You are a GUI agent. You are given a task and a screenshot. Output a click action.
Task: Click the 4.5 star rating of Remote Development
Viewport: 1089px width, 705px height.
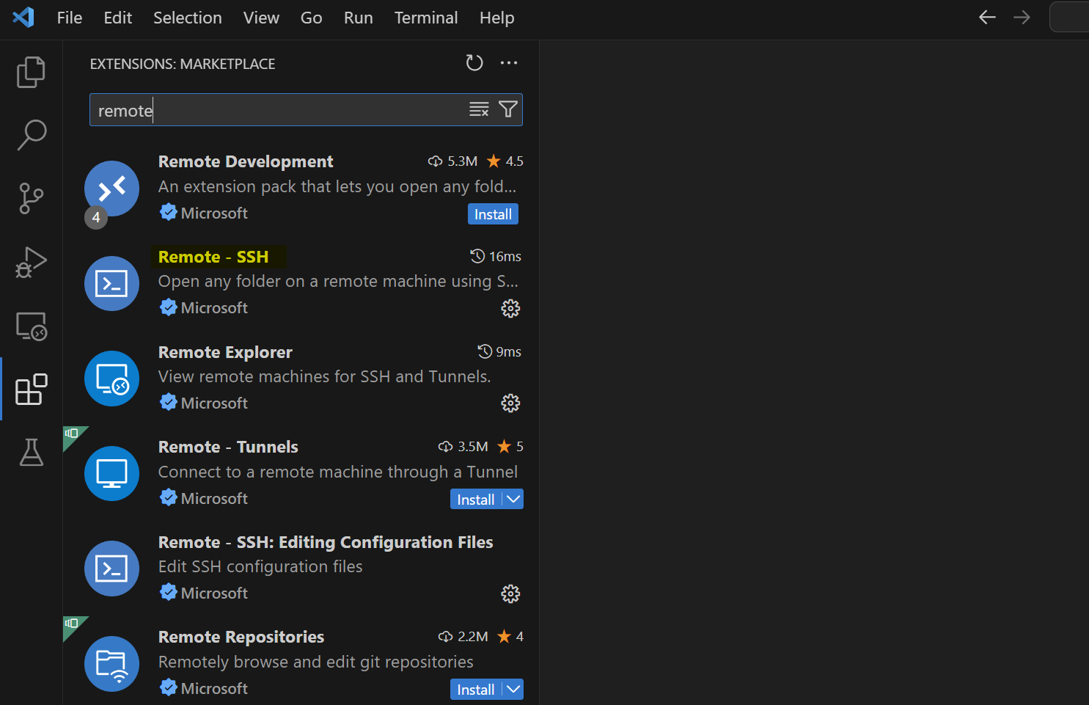click(505, 161)
